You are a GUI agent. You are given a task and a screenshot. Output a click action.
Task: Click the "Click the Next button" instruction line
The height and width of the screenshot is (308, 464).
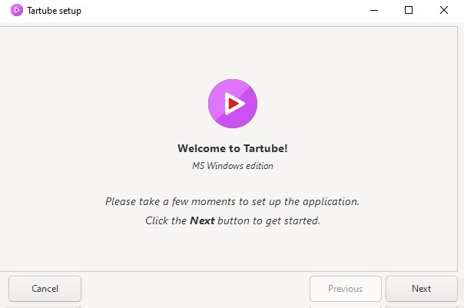pos(233,220)
